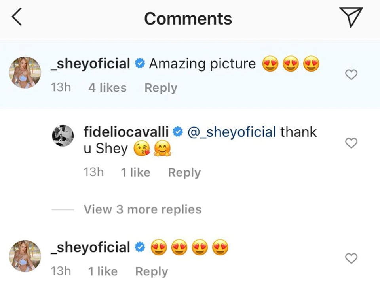Like _sheyoficial's four heart-eyes emoji comment
Viewport: 380px width, 296px height.
(351, 258)
